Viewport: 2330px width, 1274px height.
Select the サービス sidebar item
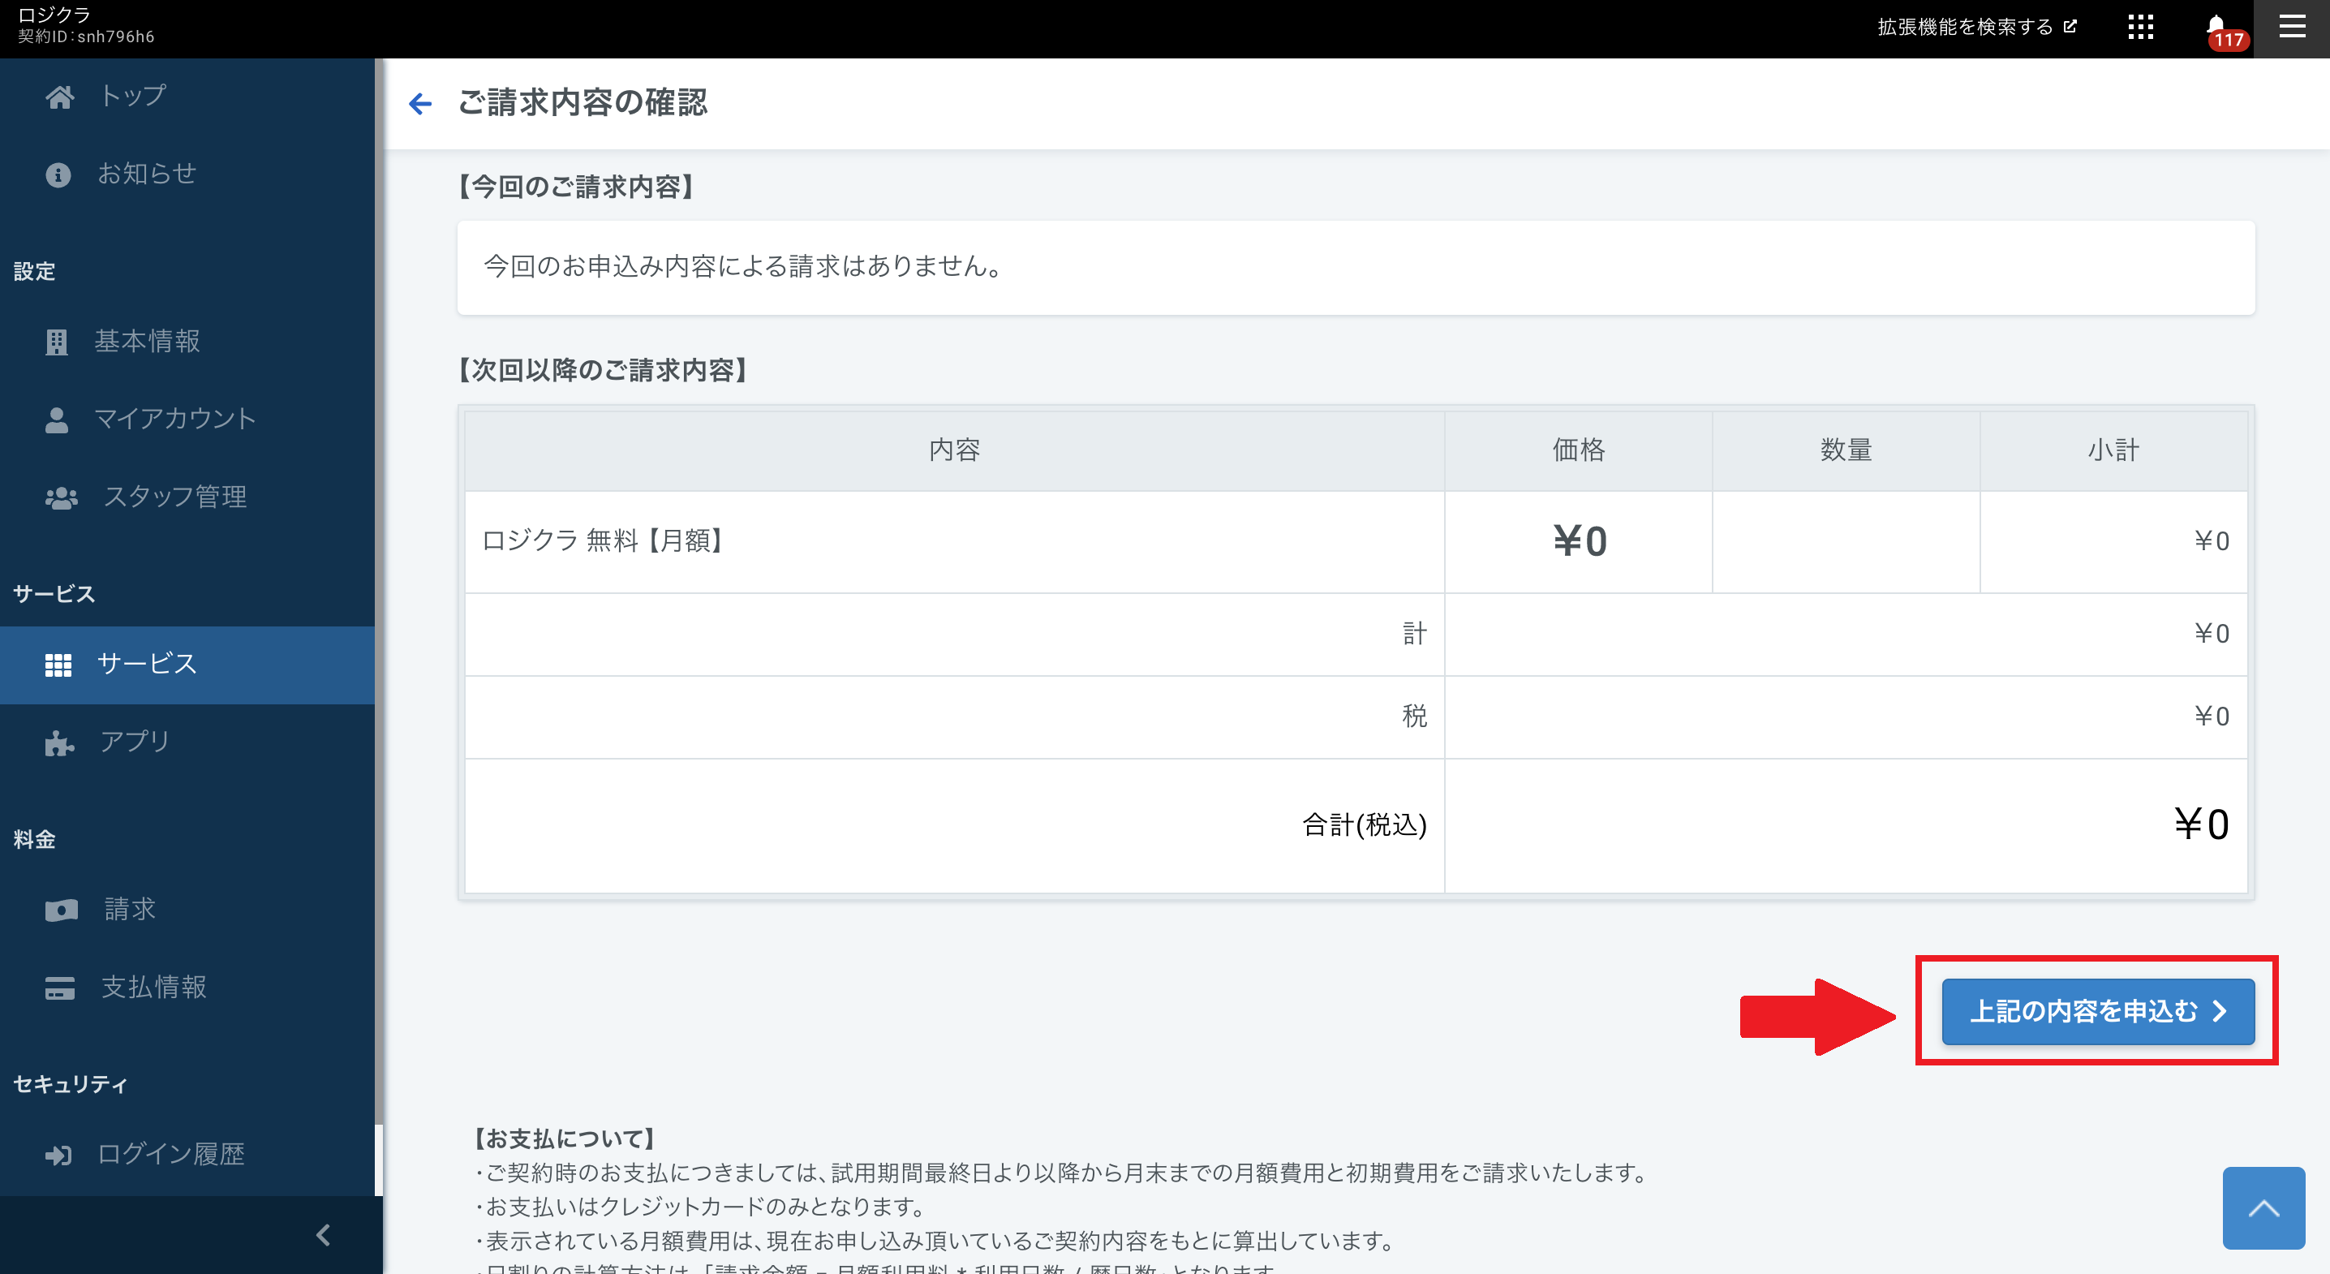(x=147, y=664)
